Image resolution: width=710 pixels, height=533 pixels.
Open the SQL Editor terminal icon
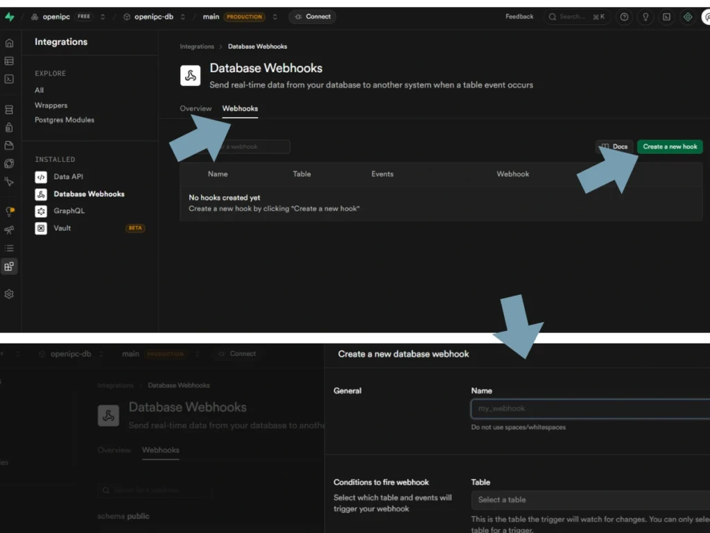click(9, 79)
